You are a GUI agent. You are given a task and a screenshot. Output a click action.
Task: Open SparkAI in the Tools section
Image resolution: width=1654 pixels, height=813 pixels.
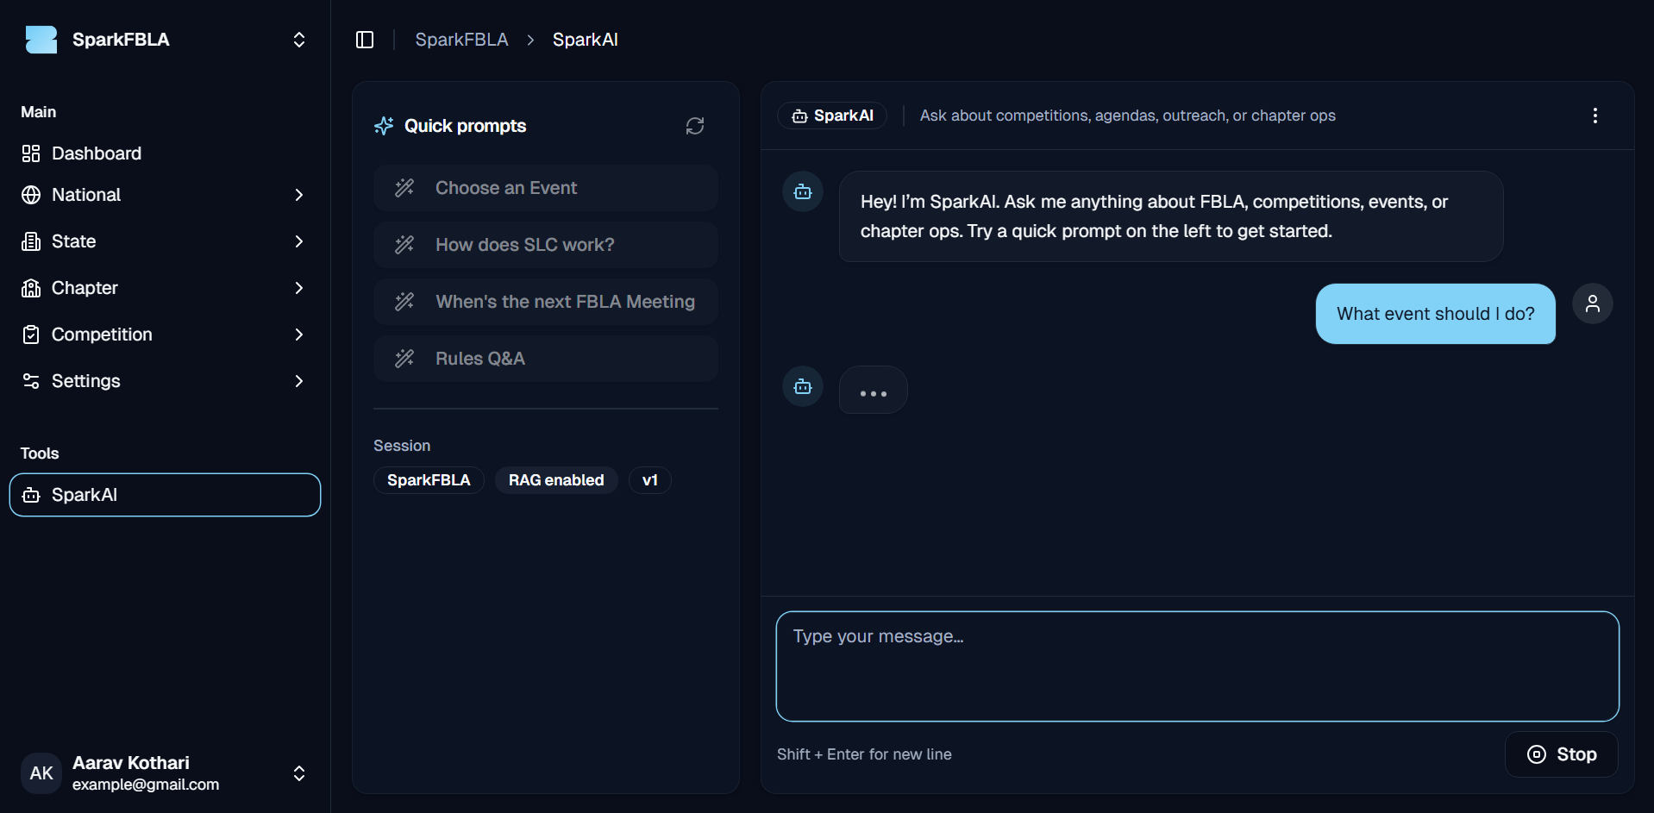pyautogui.click(x=165, y=495)
